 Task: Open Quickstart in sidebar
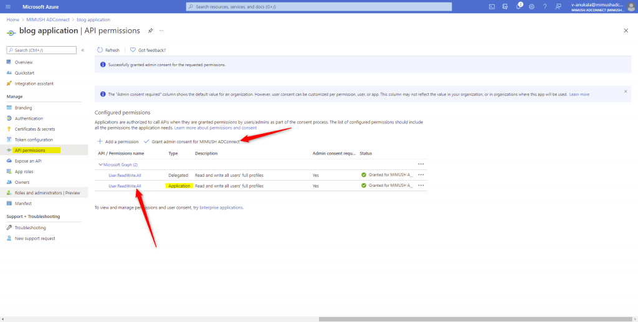click(24, 73)
